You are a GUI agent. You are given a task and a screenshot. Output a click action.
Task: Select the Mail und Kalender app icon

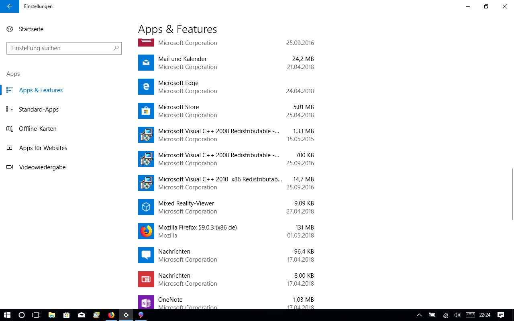pyautogui.click(x=146, y=63)
